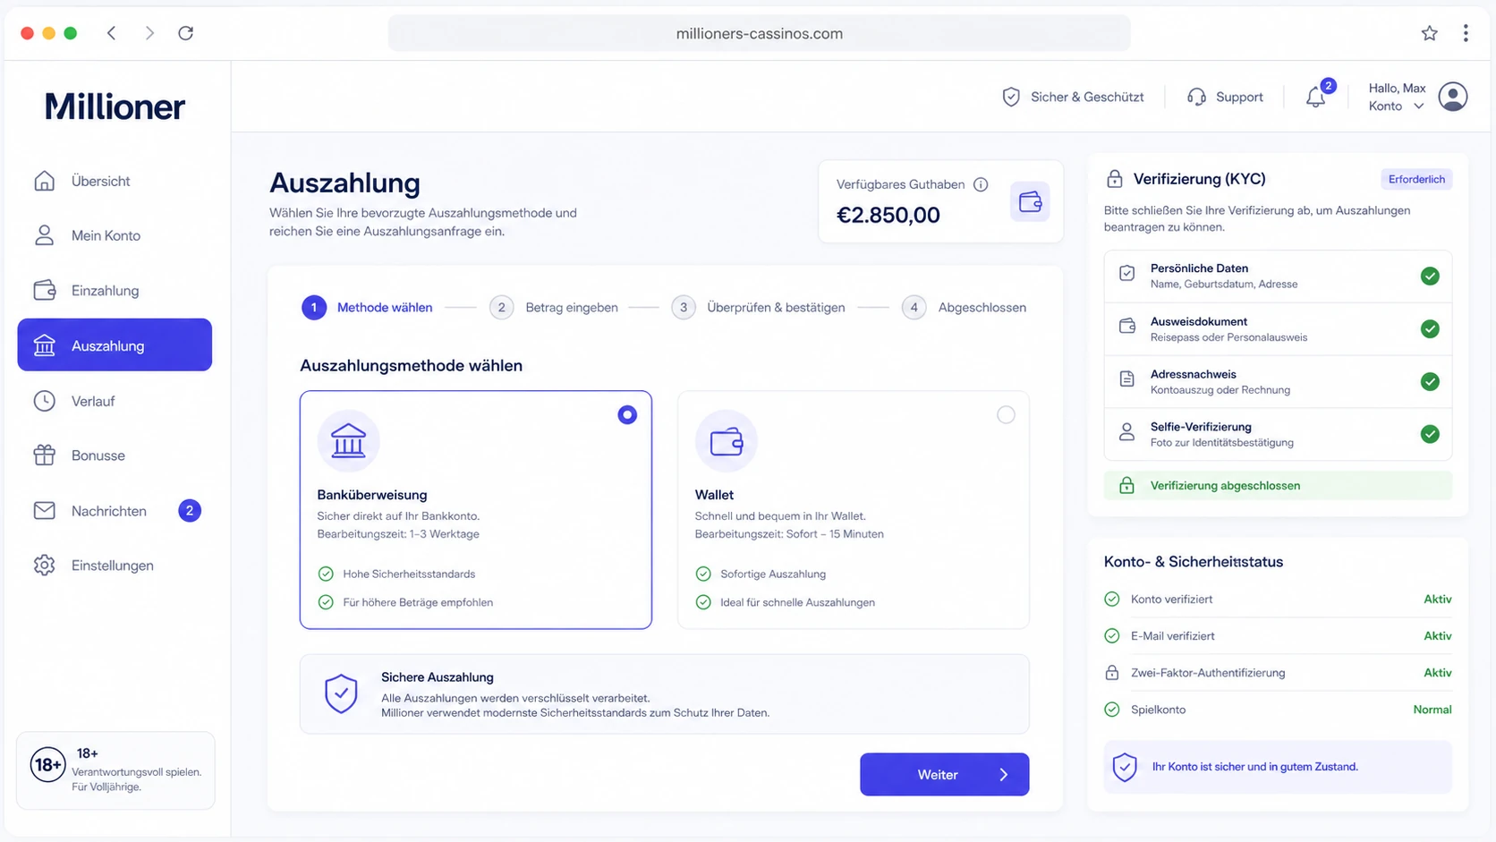Click the Banküberweisung card title
Screen dimensions: 1496x842
click(x=372, y=495)
